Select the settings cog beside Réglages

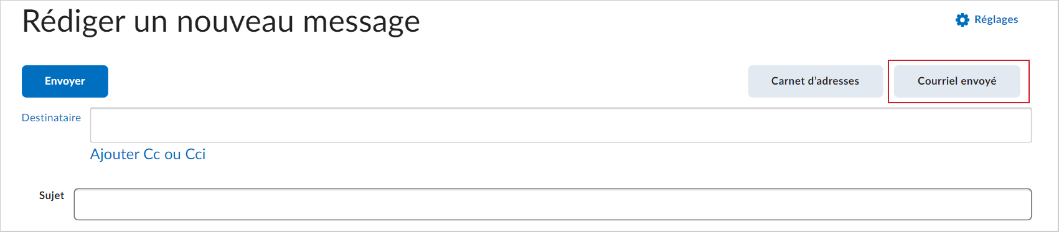point(963,20)
